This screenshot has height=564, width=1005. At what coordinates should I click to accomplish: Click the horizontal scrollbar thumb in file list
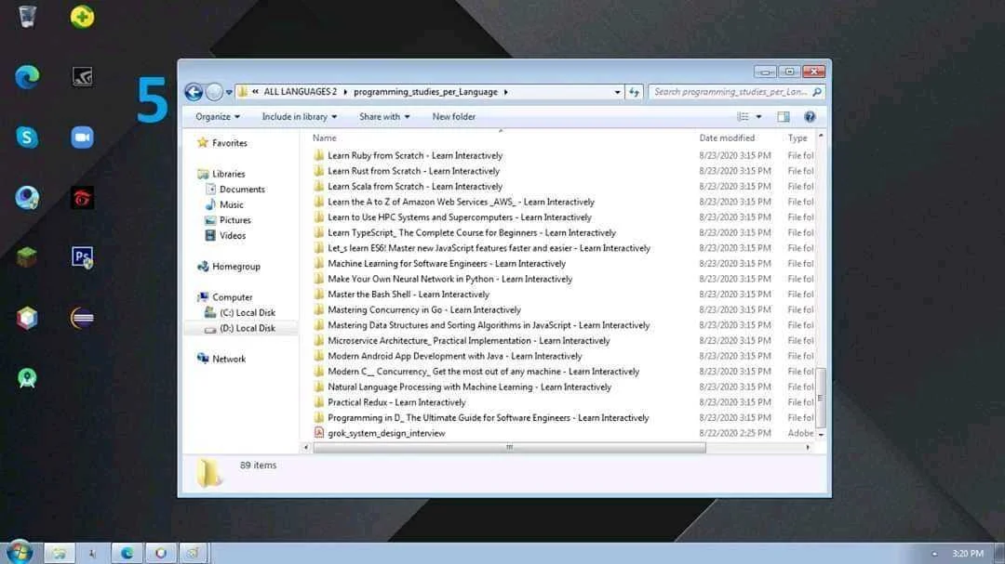pyautogui.click(x=510, y=448)
